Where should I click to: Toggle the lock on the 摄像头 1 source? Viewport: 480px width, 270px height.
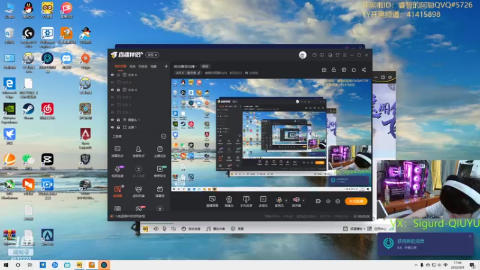[x=118, y=119]
